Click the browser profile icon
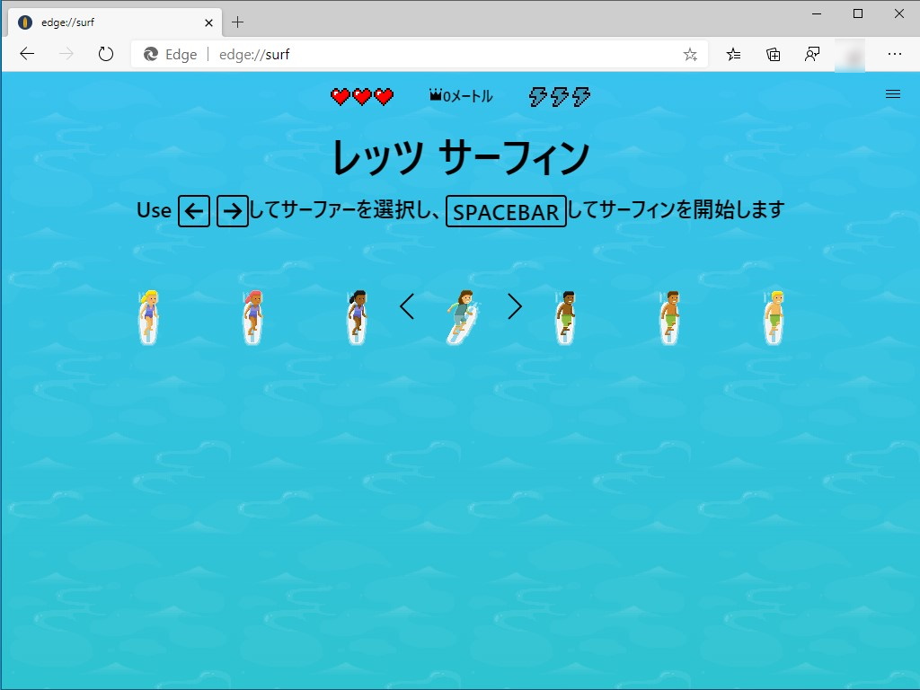The width and height of the screenshot is (920, 690). click(x=811, y=54)
